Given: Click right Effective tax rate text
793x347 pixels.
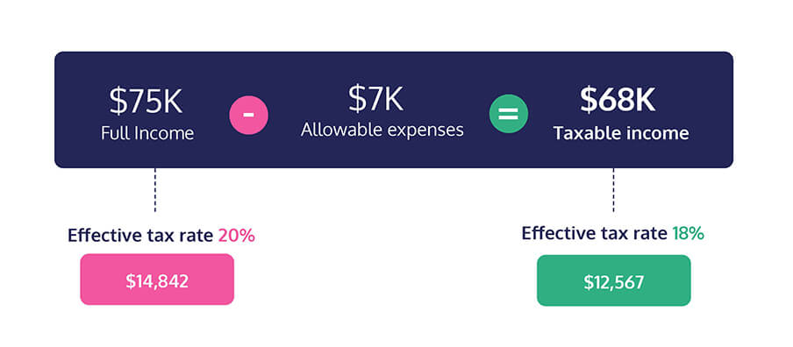Looking at the screenshot, I should [594, 233].
